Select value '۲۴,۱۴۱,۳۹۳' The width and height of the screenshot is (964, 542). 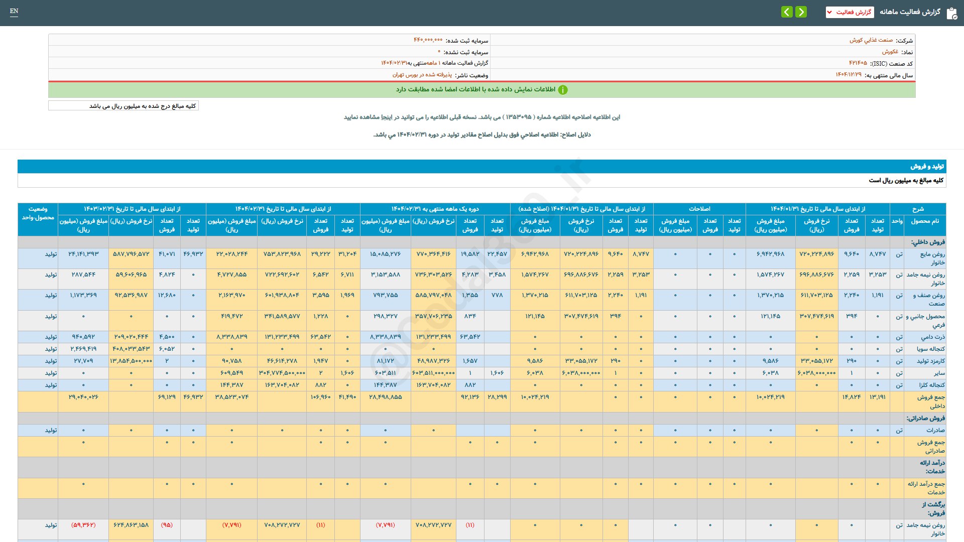[83, 254]
